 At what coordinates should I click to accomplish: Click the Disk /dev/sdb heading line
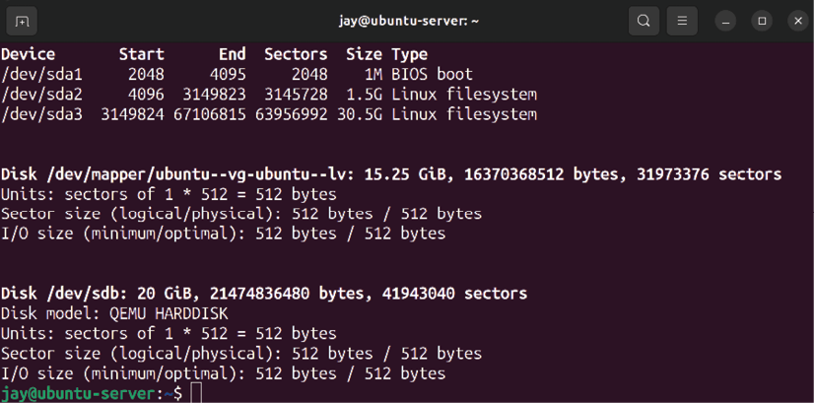(264, 294)
